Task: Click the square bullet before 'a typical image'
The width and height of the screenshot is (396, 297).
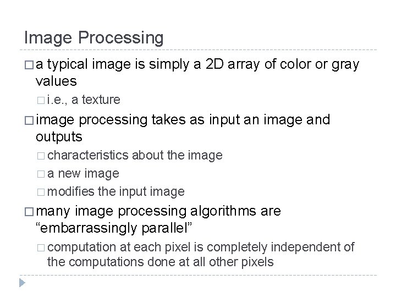Action: coord(29,66)
